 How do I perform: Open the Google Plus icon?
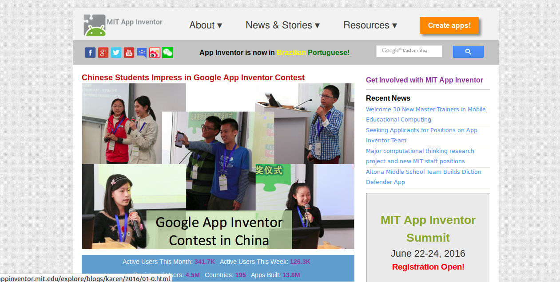(x=103, y=53)
